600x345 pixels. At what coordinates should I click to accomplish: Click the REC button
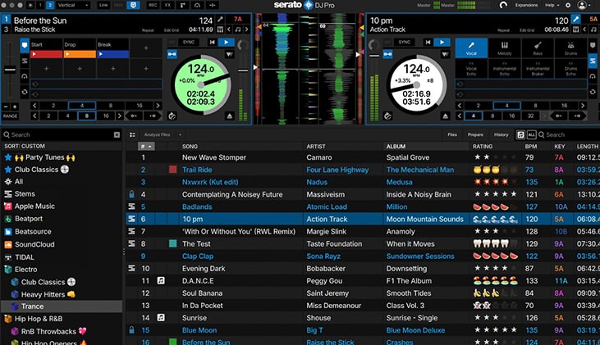(153, 5)
